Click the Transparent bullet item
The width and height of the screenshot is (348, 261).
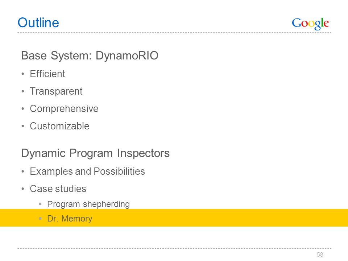pos(56,91)
